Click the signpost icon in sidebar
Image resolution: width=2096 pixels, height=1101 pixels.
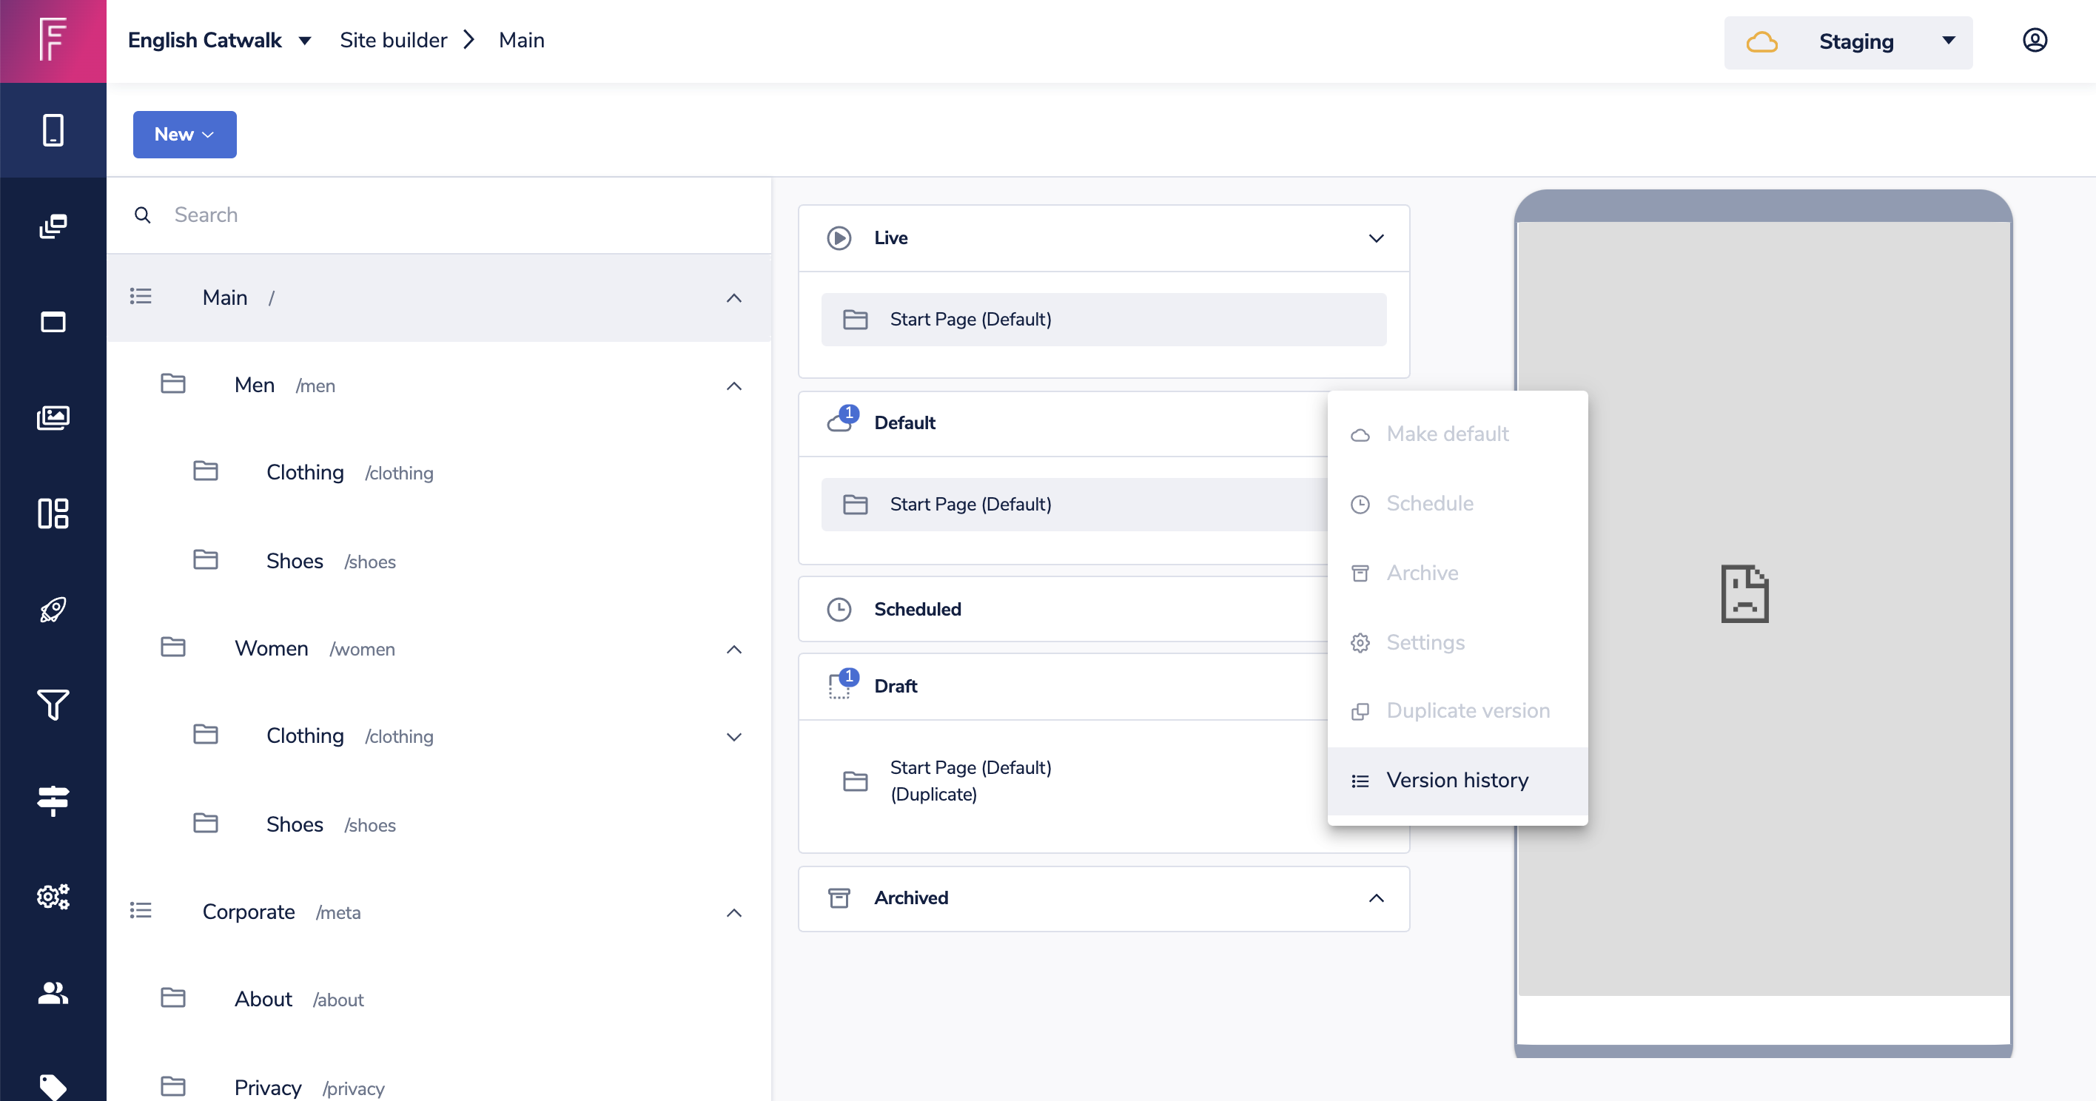point(53,801)
